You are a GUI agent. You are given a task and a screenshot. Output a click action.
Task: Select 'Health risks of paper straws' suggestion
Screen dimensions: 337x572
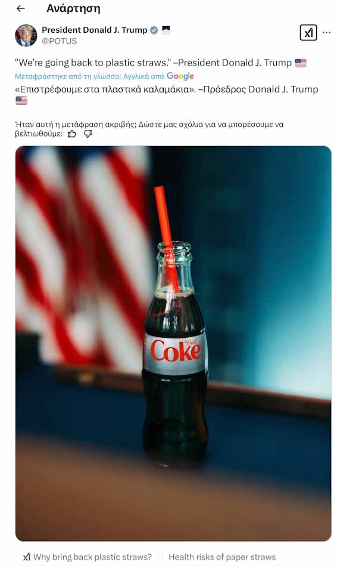(221, 557)
